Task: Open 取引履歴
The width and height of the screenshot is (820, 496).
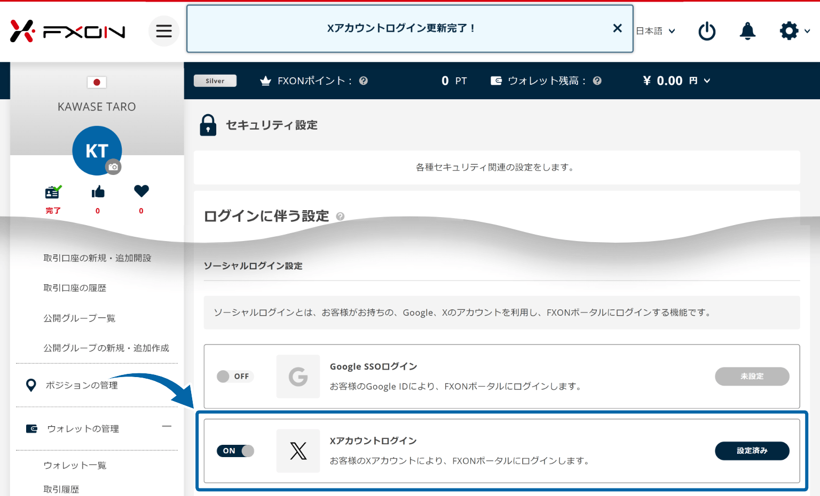Action: coord(61,489)
